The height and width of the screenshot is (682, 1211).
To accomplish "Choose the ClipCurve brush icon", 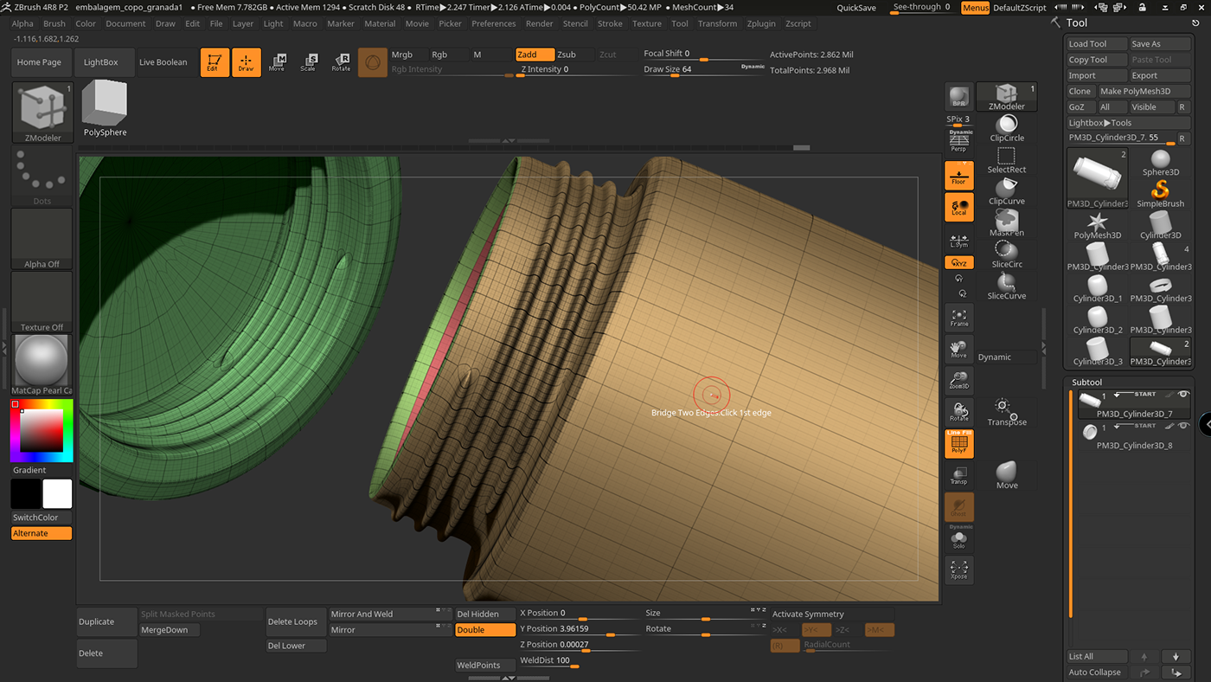I will coord(1006,190).
